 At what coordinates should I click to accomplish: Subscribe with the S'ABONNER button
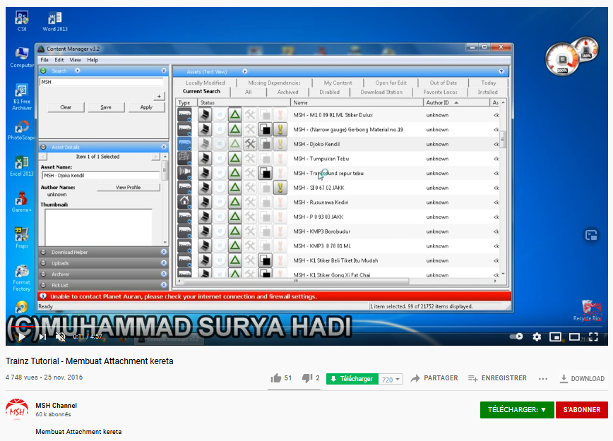(x=582, y=410)
